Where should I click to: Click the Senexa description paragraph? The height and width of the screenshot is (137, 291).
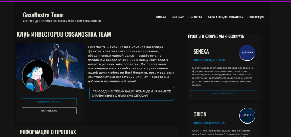pyautogui.click(x=223, y=76)
